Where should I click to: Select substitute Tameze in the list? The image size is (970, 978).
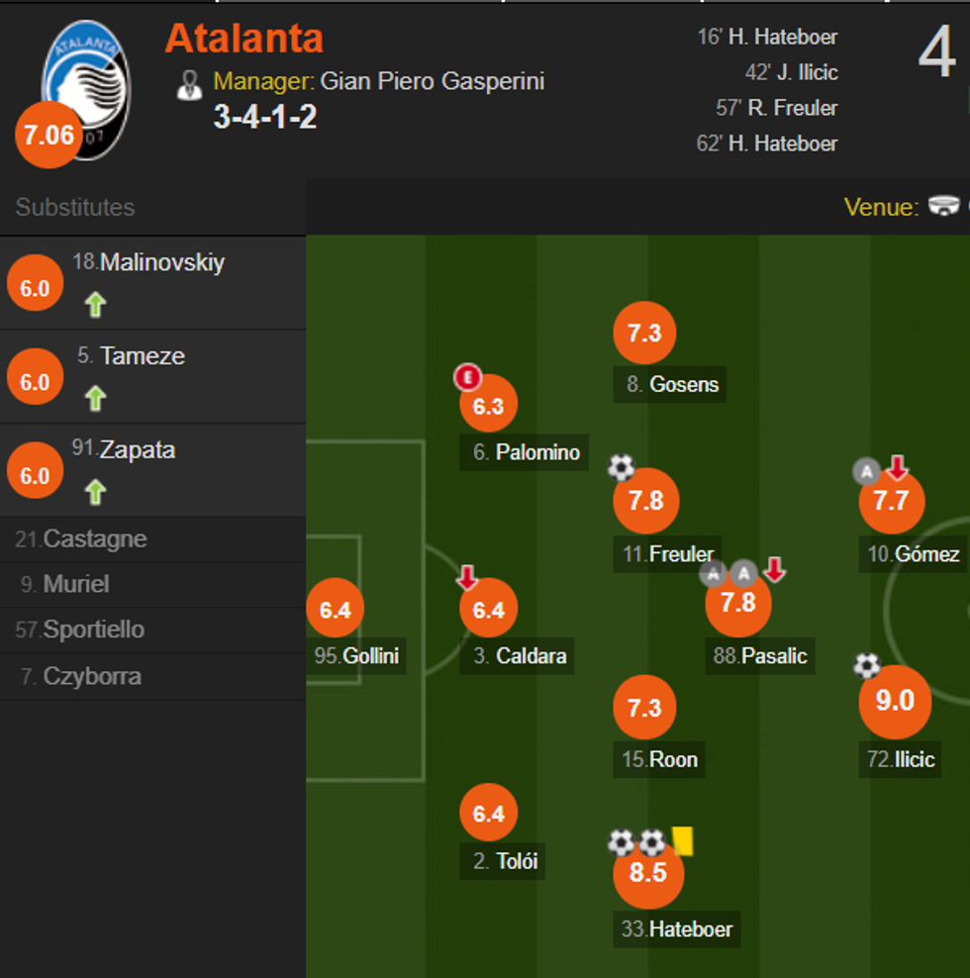(142, 356)
